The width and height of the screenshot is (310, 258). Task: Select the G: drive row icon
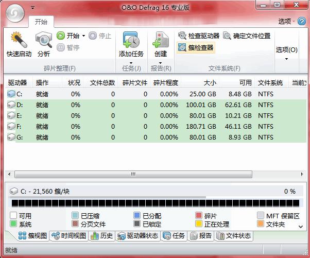[11, 137]
